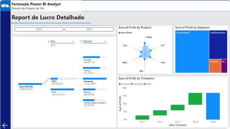The image size is (230, 129).
Task: Click the Paseo point on the radar chart
Action: [144, 43]
